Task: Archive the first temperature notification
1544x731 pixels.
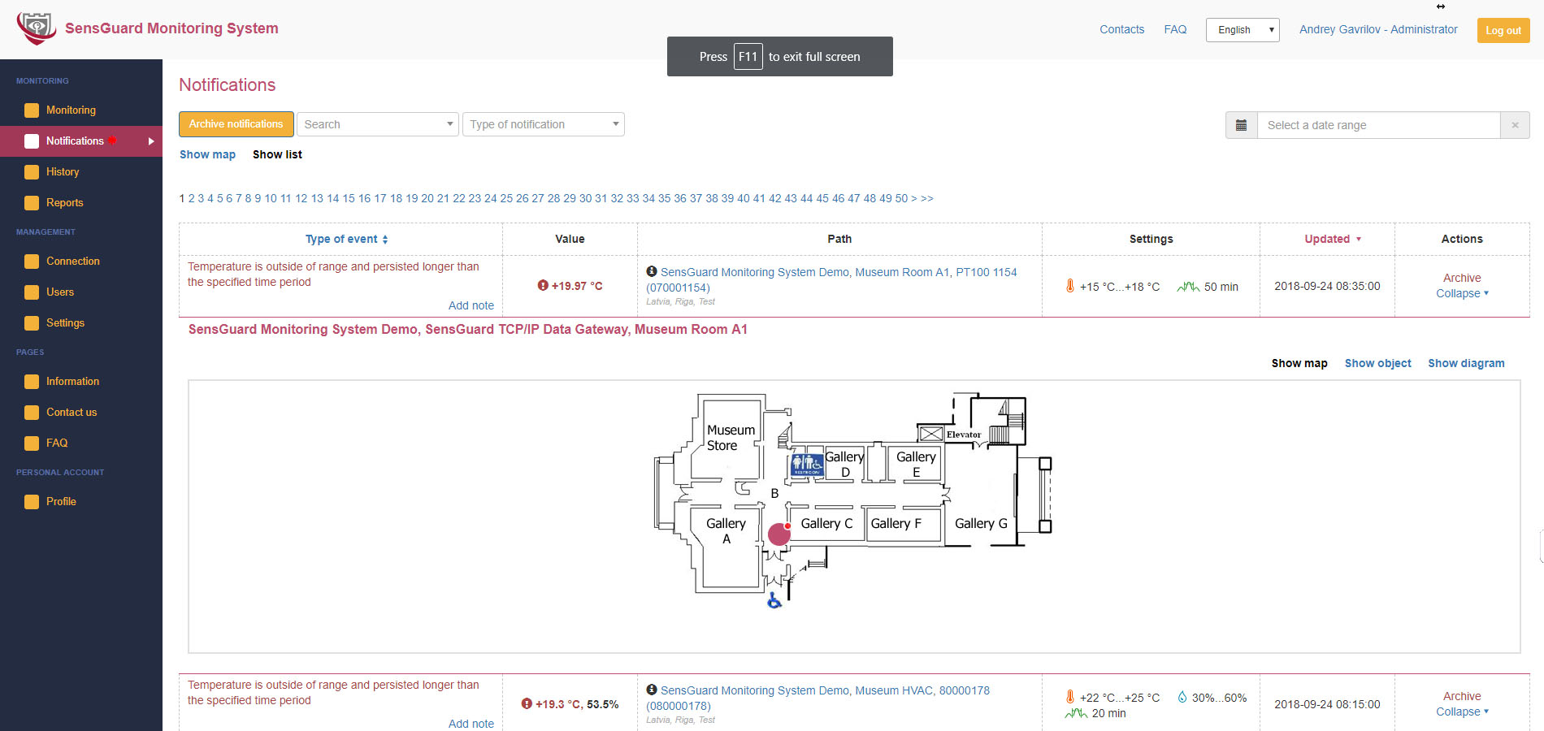Action: (x=1461, y=278)
